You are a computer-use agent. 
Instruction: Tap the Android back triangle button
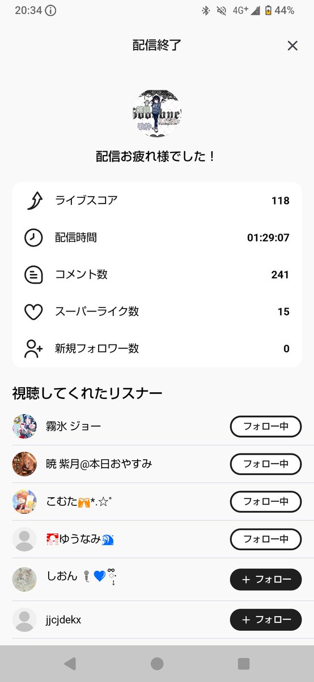(70, 663)
